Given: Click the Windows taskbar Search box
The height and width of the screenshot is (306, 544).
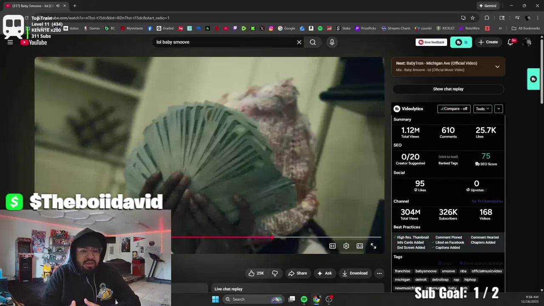Looking at the screenshot, I should [x=253, y=299].
